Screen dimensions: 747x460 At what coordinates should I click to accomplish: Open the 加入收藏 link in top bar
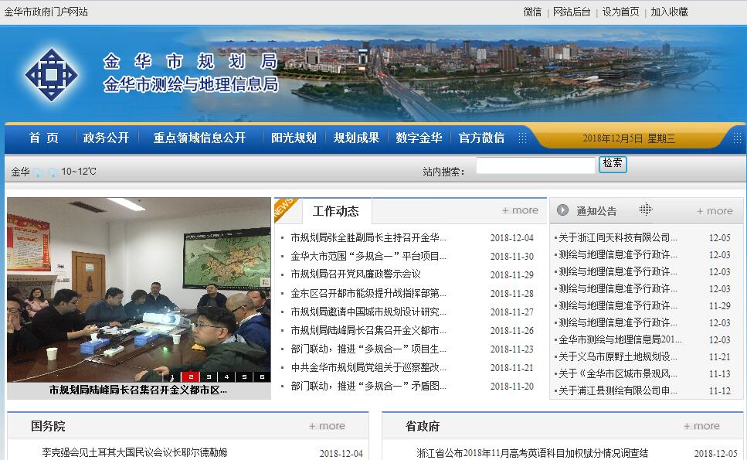(669, 12)
